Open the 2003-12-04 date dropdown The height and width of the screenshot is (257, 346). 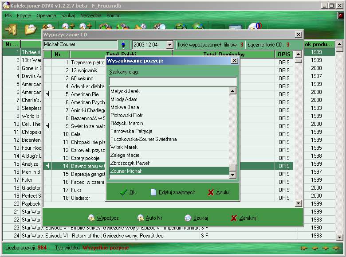(x=169, y=45)
